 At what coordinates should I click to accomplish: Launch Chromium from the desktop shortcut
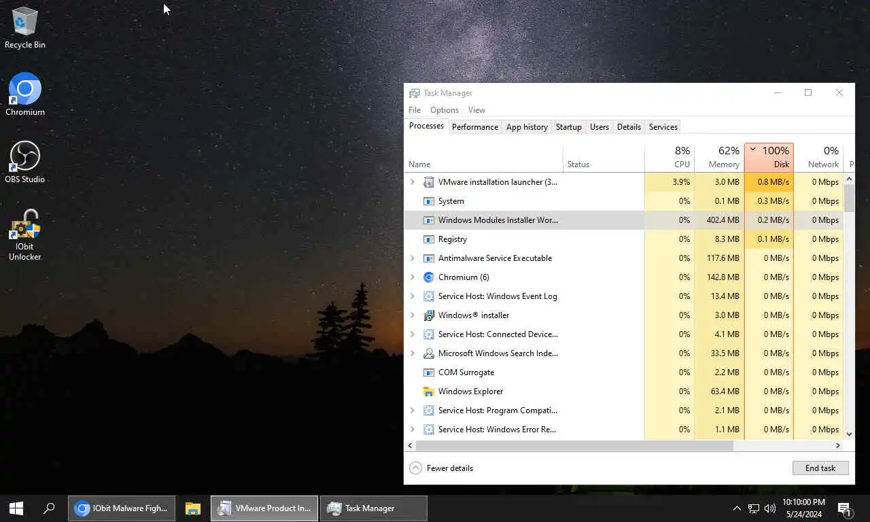[25, 94]
